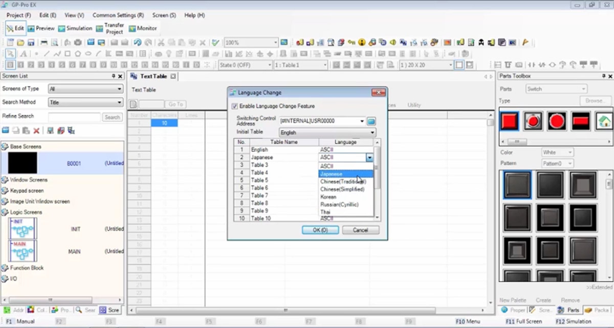Uncheck Enable Language Change Feature
This screenshot has height=328, width=614.
click(235, 106)
